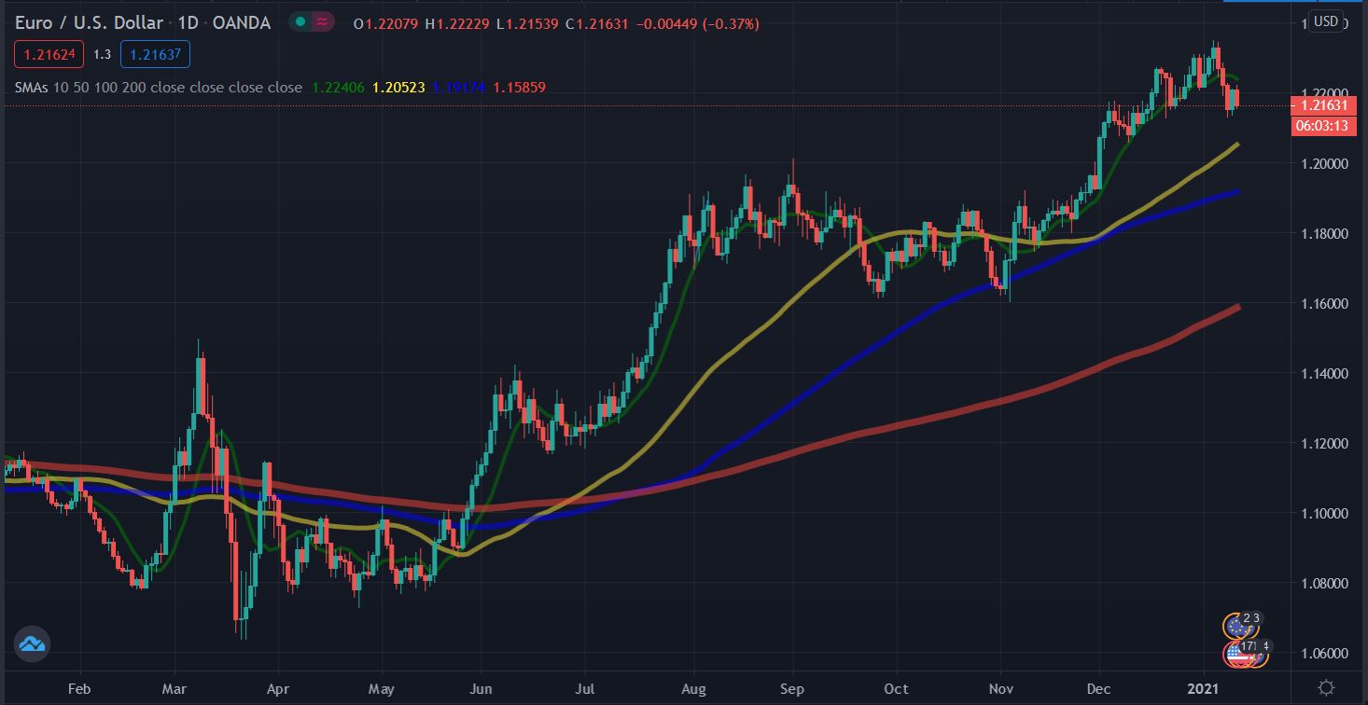Click the TradingView watermark logo
Screen dimensions: 1368x705
(x=33, y=643)
